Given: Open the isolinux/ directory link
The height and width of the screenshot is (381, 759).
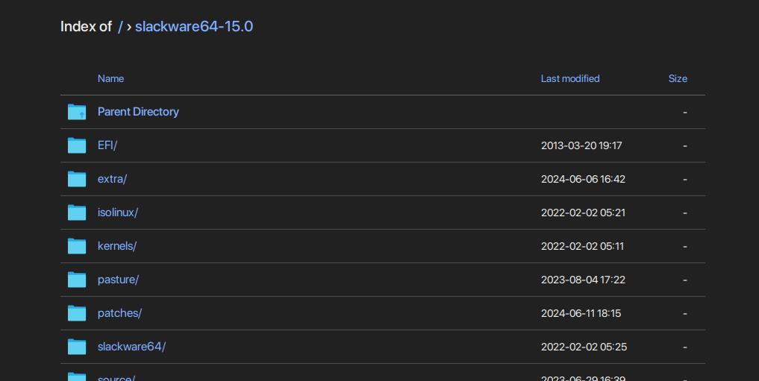Looking at the screenshot, I should coord(118,212).
